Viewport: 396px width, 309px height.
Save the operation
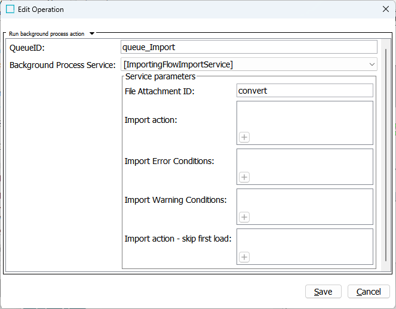point(323,292)
